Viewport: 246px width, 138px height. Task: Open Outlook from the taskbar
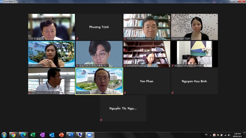pos(52,135)
